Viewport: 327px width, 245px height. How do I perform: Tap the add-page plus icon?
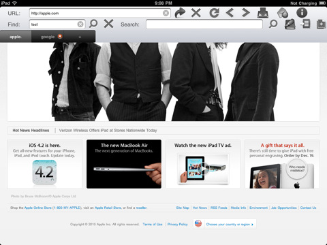(321, 24)
